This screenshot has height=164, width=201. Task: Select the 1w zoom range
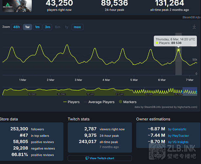point(28,27)
